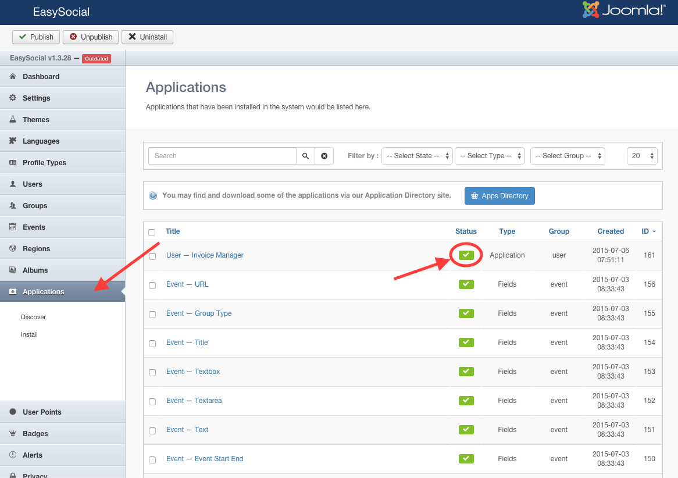
Task: Open User Points in the sidebar
Action: coord(63,412)
